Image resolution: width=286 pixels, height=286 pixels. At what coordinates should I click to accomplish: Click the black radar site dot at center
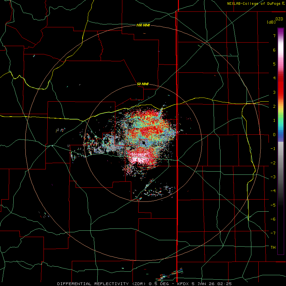144,143
